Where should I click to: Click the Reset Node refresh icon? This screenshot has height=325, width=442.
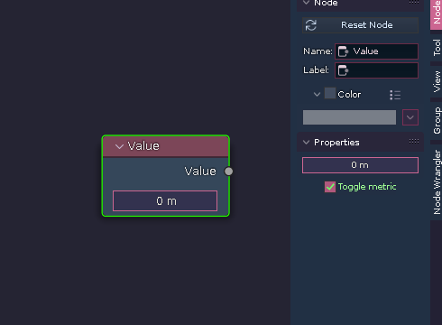pos(311,25)
